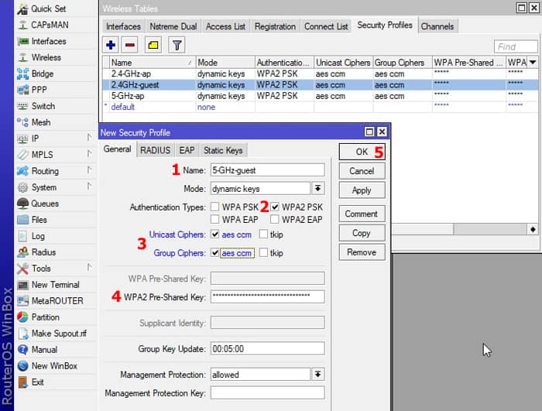This screenshot has height=411, width=542.
Task: Add new security profile with plus icon
Action: 111,45
